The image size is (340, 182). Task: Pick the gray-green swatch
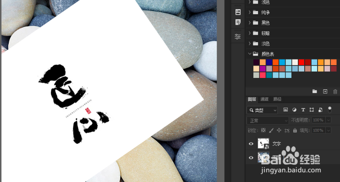click(256, 75)
